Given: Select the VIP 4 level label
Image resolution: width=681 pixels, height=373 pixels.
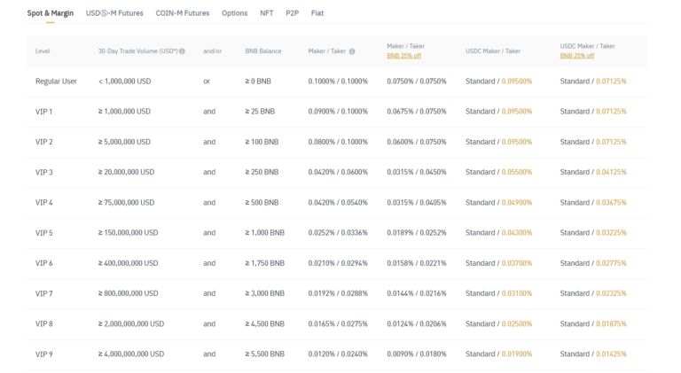Looking at the screenshot, I should click(43, 203).
